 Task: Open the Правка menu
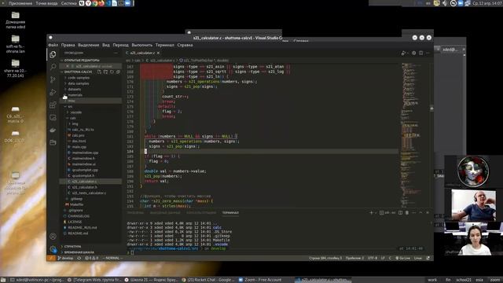point(68,46)
